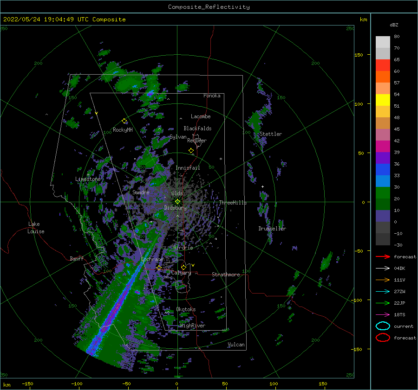Click the Airdrie city label
Image resolution: width=418 pixels, height=390 pixels.
pyautogui.click(x=183, y=248)
